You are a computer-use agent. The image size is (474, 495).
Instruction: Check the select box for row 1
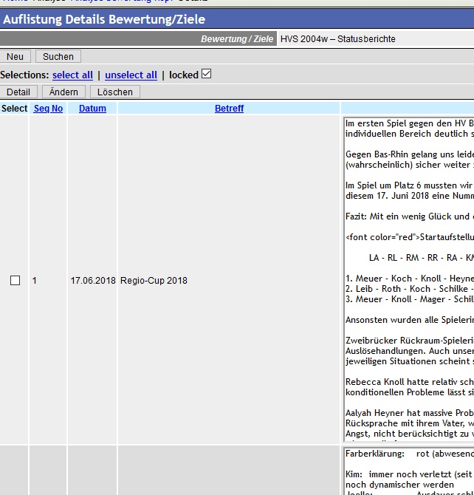(15, 281)
